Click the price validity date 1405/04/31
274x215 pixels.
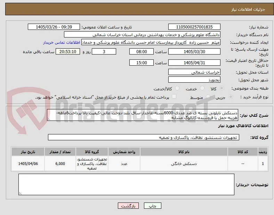(194, 63)
